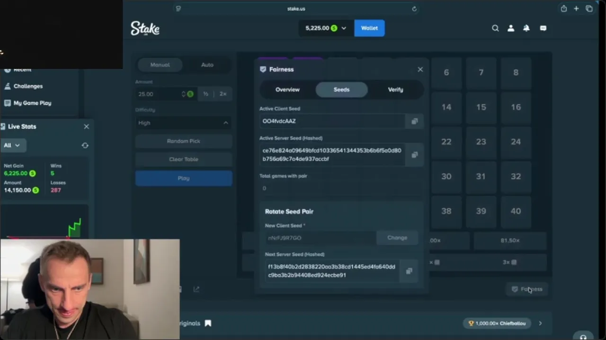Reload the stake.us page
Viewport: 606px width, 340px height.
click(414, 8)
